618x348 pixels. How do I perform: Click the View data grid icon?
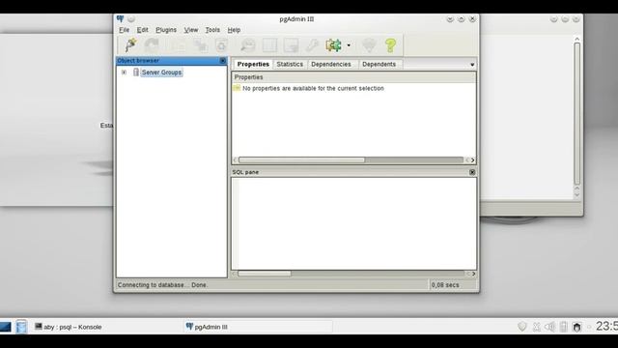(269, 45)
